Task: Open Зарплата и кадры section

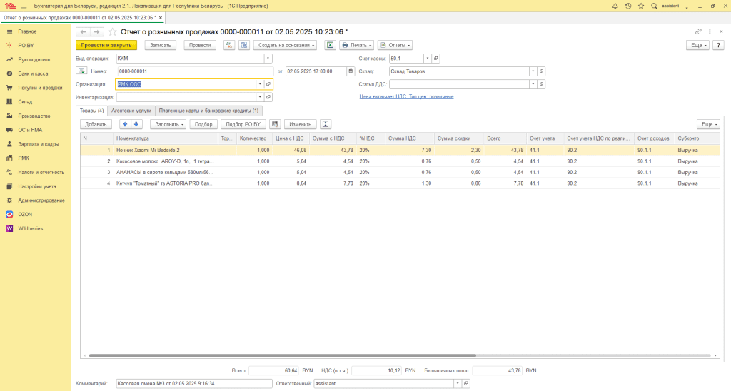Action: (39, 144)
